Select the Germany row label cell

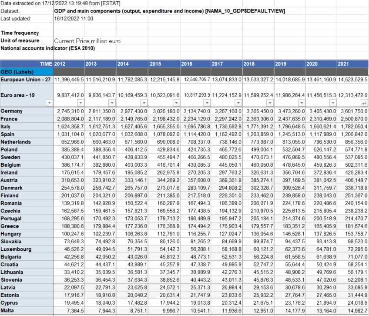tap(27, 111)
